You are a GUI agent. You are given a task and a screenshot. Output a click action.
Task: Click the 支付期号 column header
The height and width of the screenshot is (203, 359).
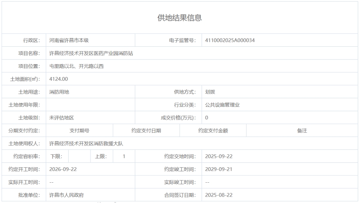click(79, 131)
